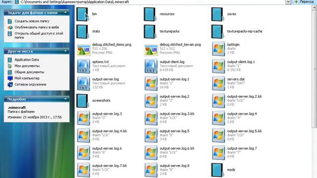Screen dimensions: 317x178
Task: Select output-server.log.4 file icon
Action: pyautogui.click(x=218, y=118)
